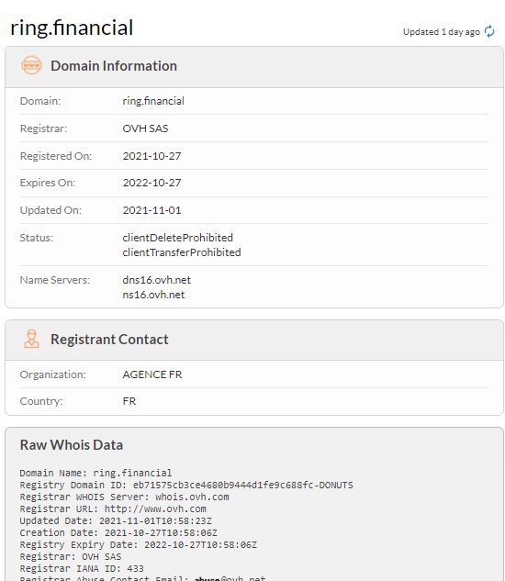Click the Country: label

[x=41, y=401]
